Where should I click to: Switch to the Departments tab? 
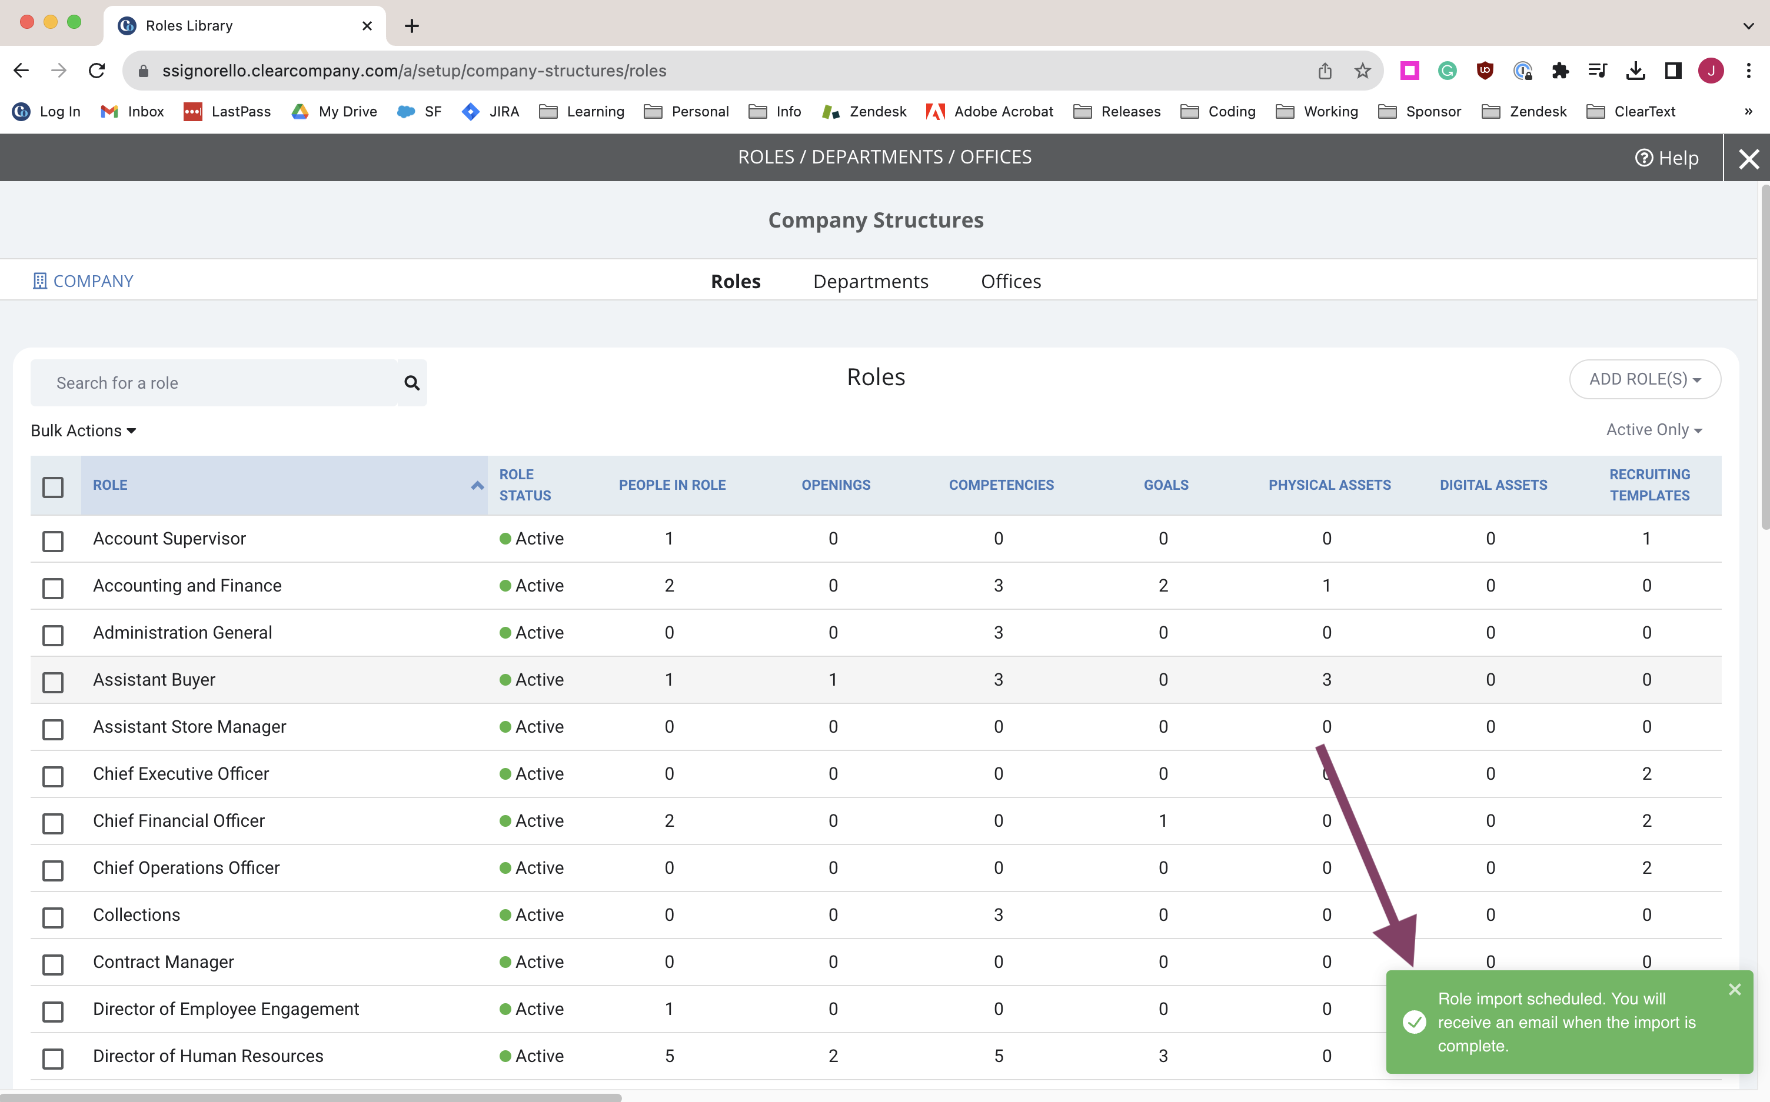point(871,281)
